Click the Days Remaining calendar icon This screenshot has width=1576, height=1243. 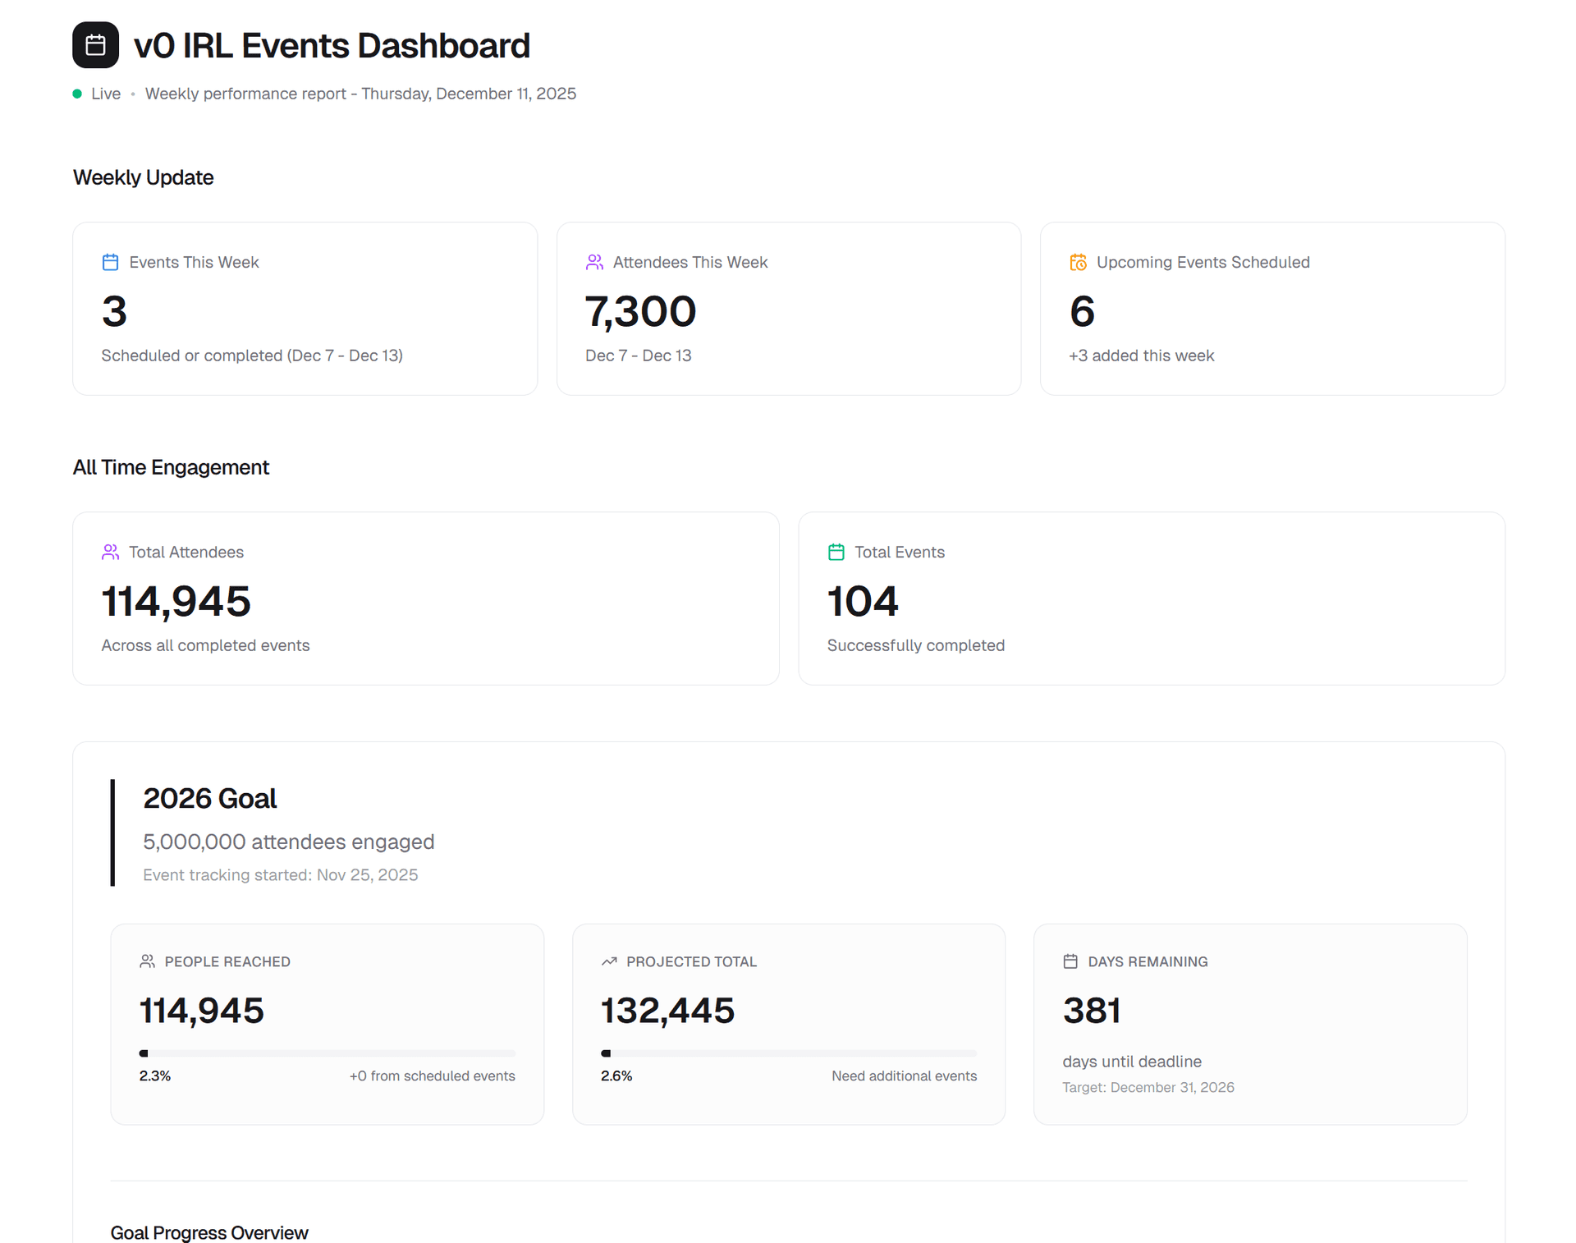click(1070, 961)
